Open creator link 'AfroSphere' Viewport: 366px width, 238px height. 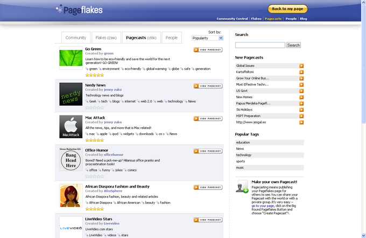pyautogui.click(x=113, y=191)
